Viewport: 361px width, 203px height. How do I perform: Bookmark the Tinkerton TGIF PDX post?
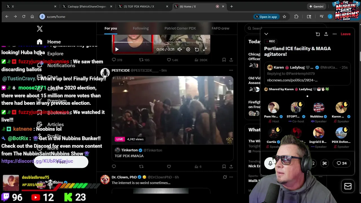[224, 167]
